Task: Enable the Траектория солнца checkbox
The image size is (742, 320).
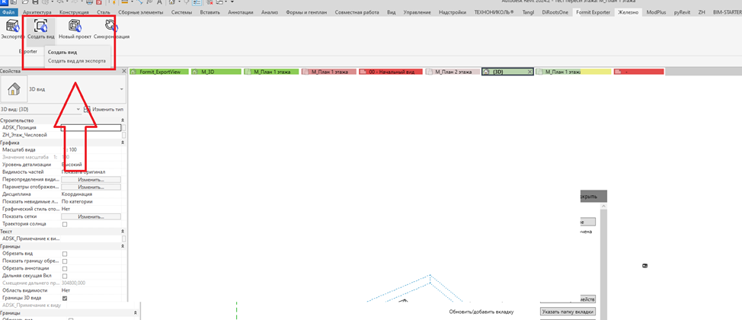Action: (x=65, y=224)
